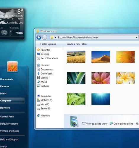Open the Vista (C) drive icon

38,105
